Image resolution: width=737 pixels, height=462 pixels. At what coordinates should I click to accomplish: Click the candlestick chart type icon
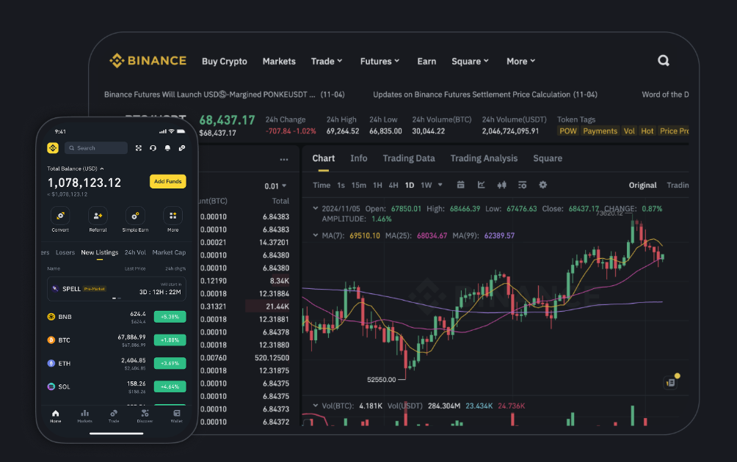click(x=501, y=185)
